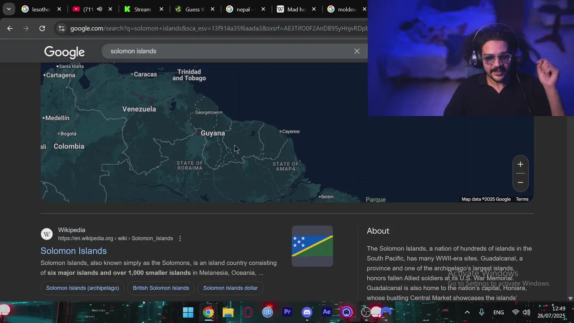Screen dimensions: 574x323
Task: Open the volume speaker tray icon
Action: click(x=526, y=312)
